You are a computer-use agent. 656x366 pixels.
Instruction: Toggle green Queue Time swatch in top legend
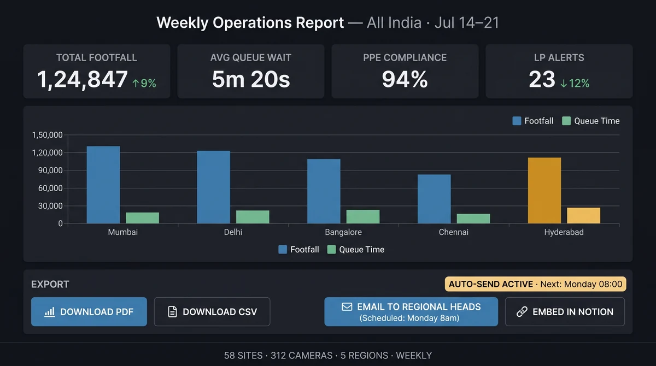tap(566, 121)
